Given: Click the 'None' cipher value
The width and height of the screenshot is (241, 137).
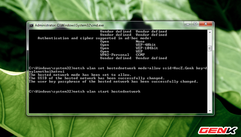Looking at the screenshot, I should point(140,42).
